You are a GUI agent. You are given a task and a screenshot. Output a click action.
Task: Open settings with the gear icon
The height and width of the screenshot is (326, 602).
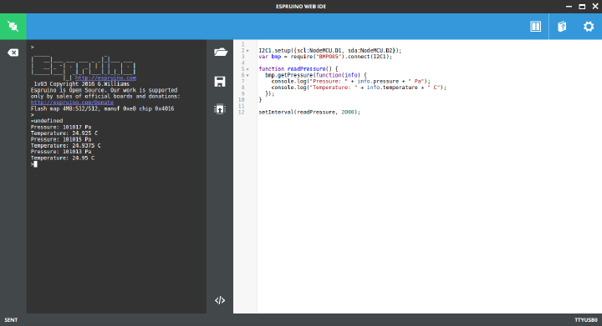tap(589, 27)
